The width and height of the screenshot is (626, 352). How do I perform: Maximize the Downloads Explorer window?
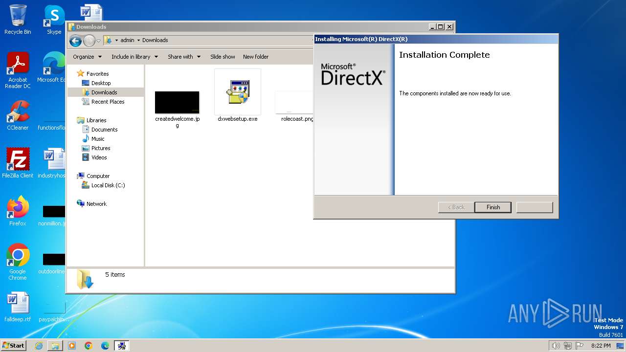coord(440,27)
